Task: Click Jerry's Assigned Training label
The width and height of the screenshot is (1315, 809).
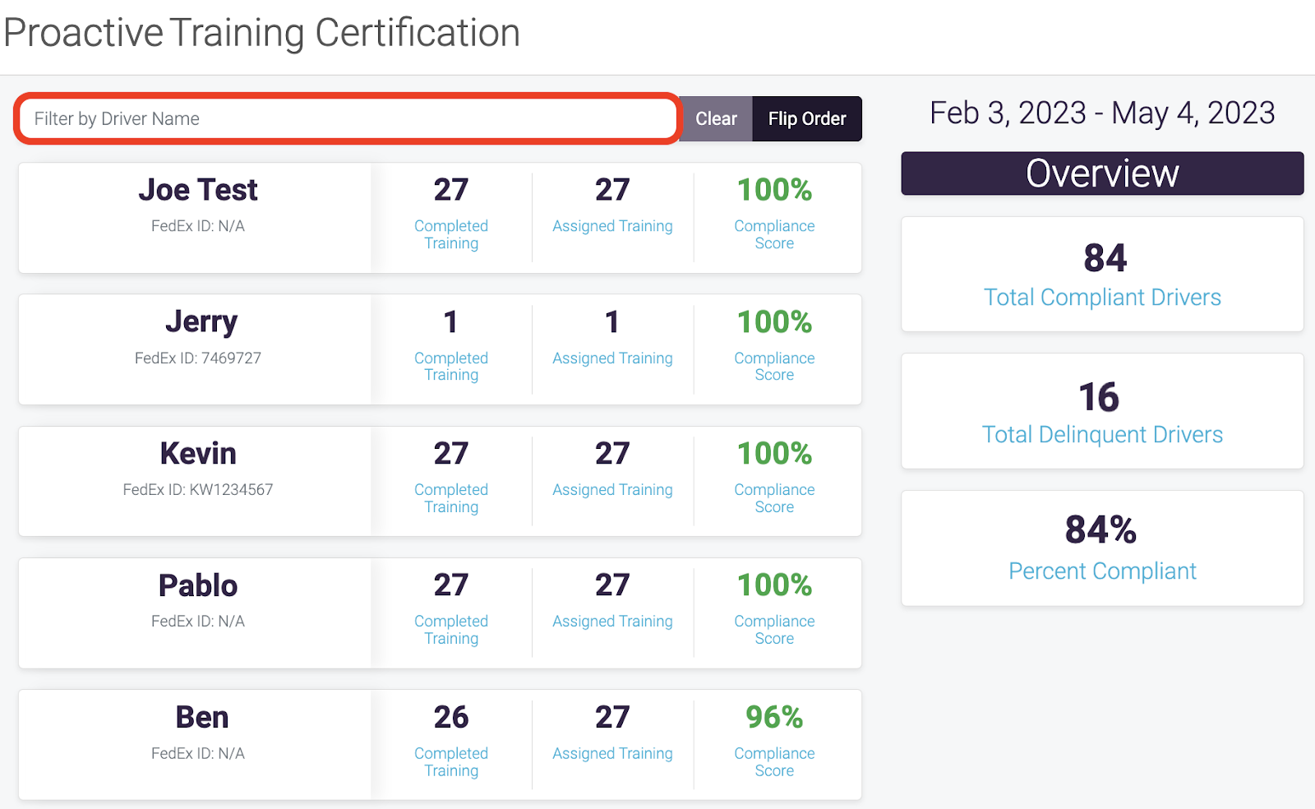Action: [612, 358]
